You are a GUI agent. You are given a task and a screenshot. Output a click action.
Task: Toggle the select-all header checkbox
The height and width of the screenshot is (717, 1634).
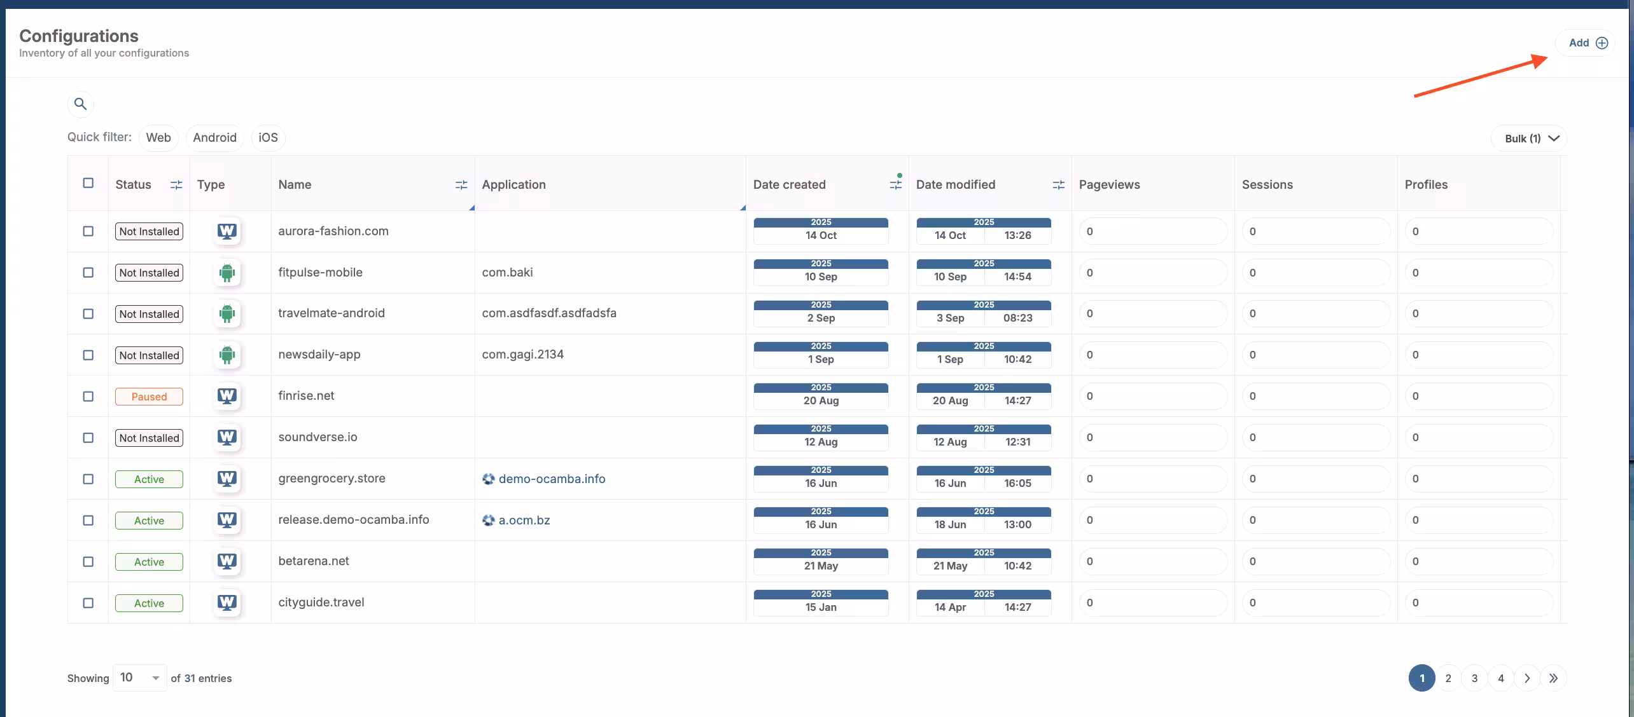(88, 183)
